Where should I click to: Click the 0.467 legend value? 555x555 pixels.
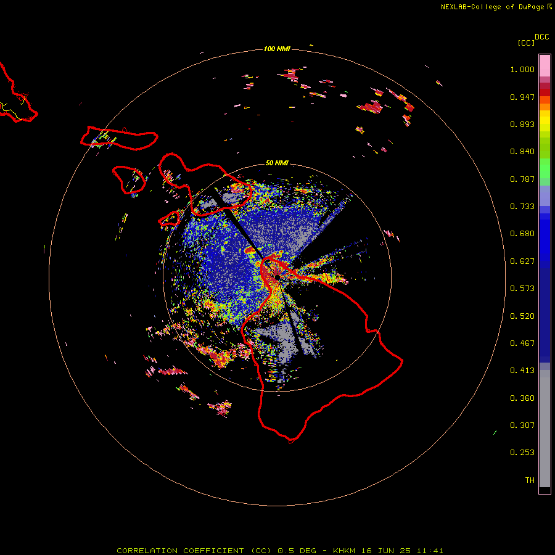(522, 343)
